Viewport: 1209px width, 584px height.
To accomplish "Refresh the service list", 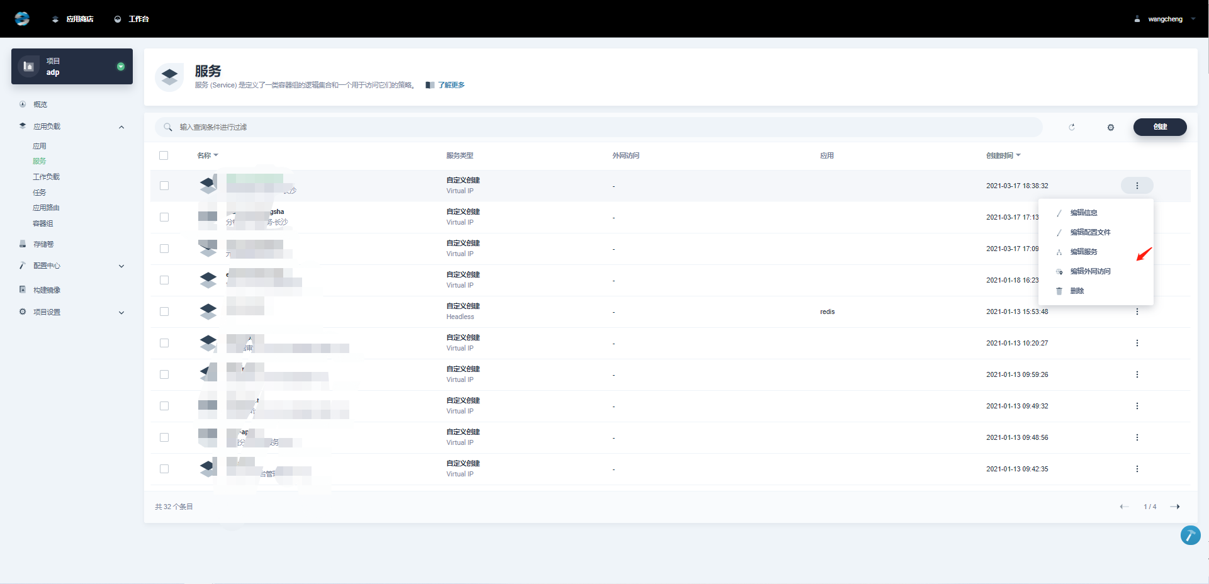I will tap(1072, 127).
